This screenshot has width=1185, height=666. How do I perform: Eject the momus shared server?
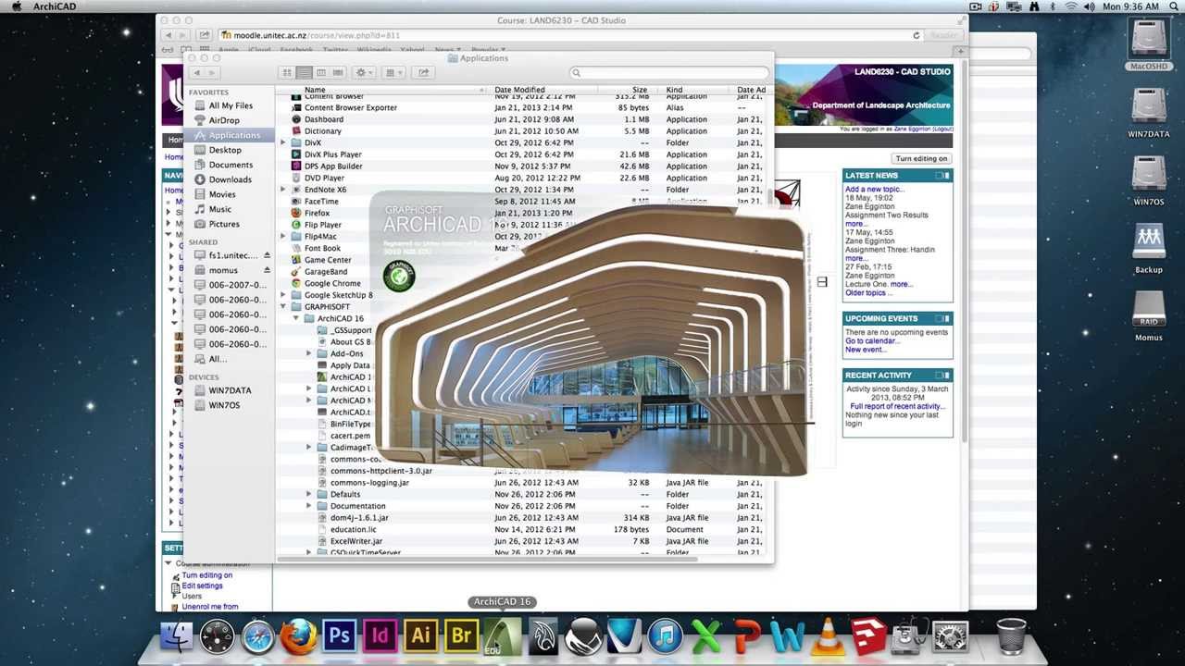(267, 270)
